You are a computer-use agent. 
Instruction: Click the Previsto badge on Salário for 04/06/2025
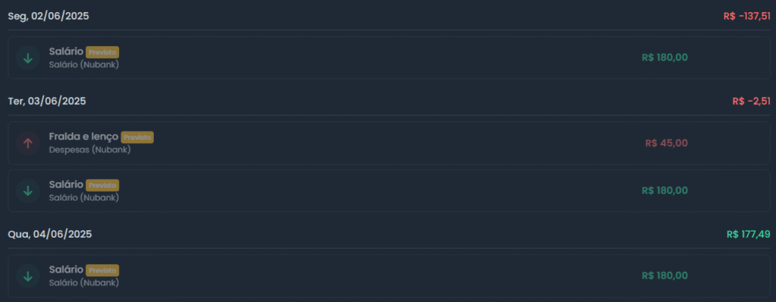(x=102, y=270)
